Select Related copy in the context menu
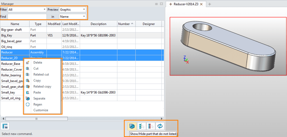Screen dimensions: 287x137 click(42, 86)
